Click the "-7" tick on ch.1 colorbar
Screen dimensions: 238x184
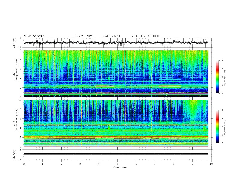[x=221, y=93]
